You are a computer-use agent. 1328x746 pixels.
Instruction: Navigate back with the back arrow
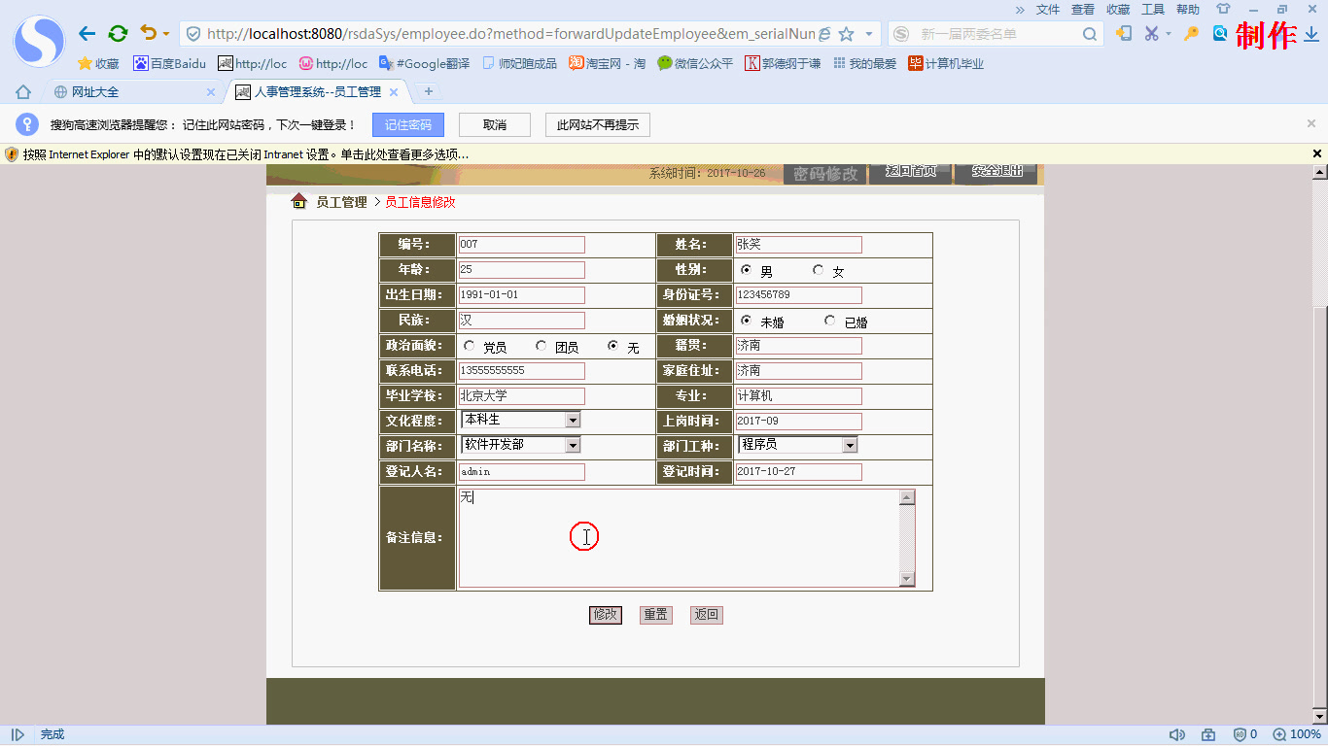[x=87, y=33]
